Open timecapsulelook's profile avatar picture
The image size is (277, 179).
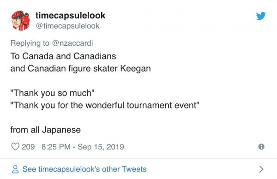pos(20,20)
